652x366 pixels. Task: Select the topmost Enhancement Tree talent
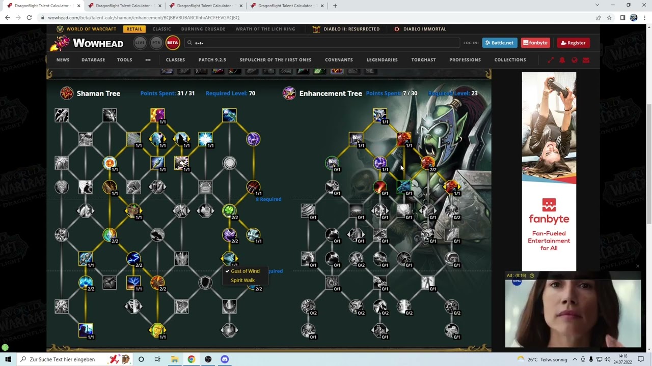point(379,115)
